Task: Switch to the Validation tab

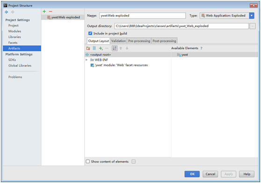Action: pyautogui.click(x=118, y=41)
